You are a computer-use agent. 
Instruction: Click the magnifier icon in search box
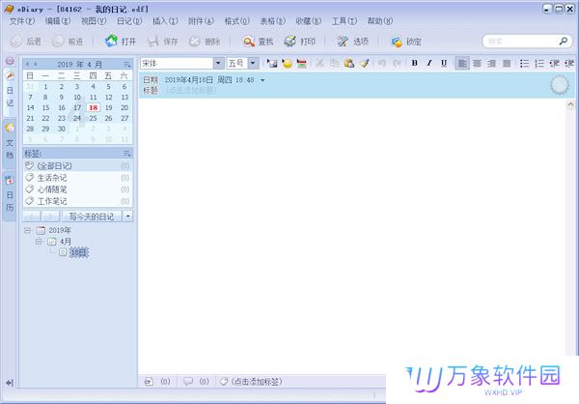pyautogui.click(x=564, y=41)
